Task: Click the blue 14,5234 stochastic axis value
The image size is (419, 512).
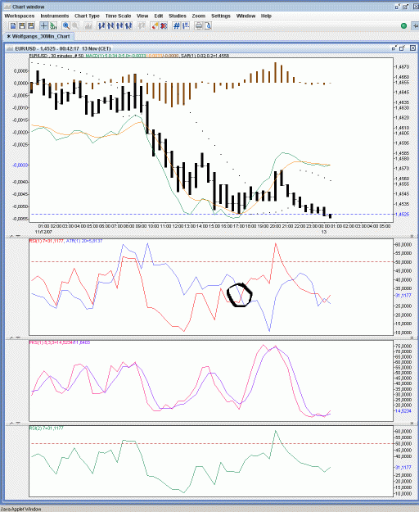Action: click(x=403, y=410)
